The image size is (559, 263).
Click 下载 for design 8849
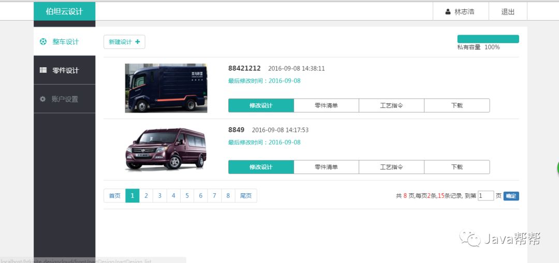[457, 167]
